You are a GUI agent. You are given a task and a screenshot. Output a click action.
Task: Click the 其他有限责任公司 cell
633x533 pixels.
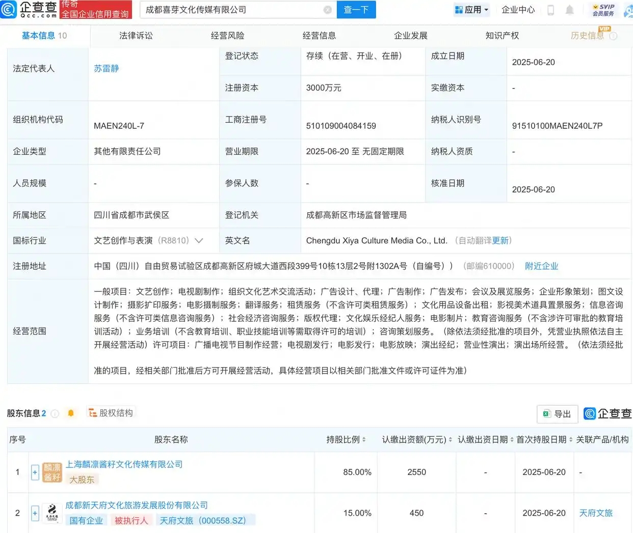pyautogui.click(x=127, y=152)
